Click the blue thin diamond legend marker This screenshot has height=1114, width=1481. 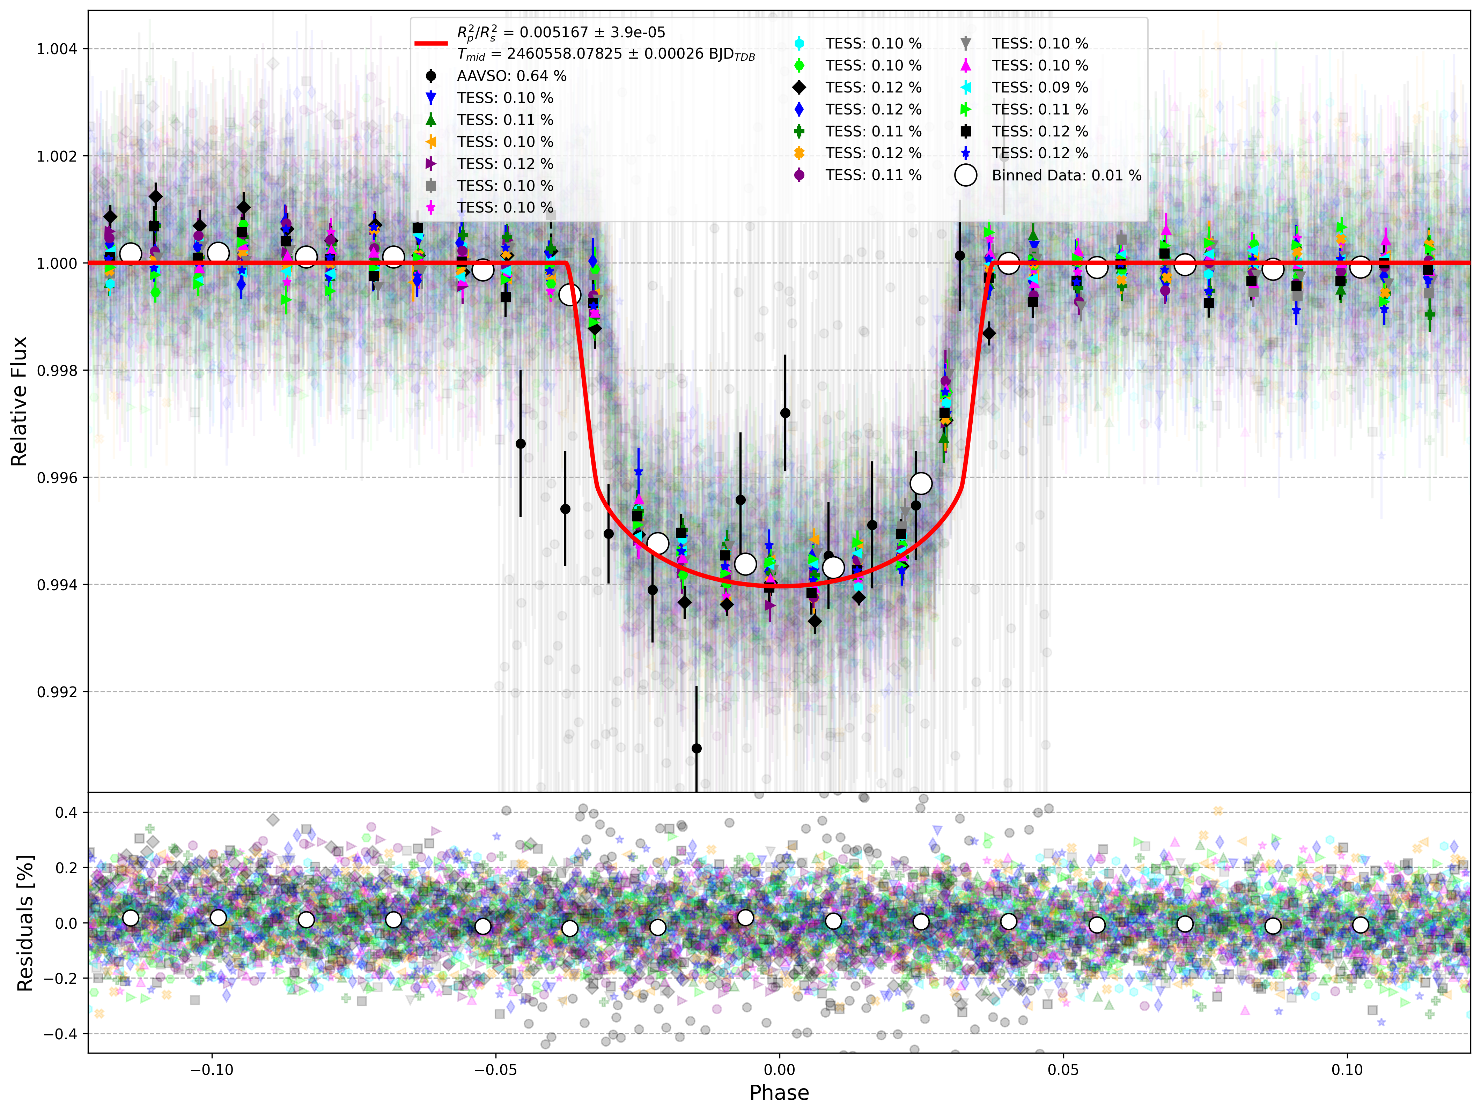[x=799, y=109]
